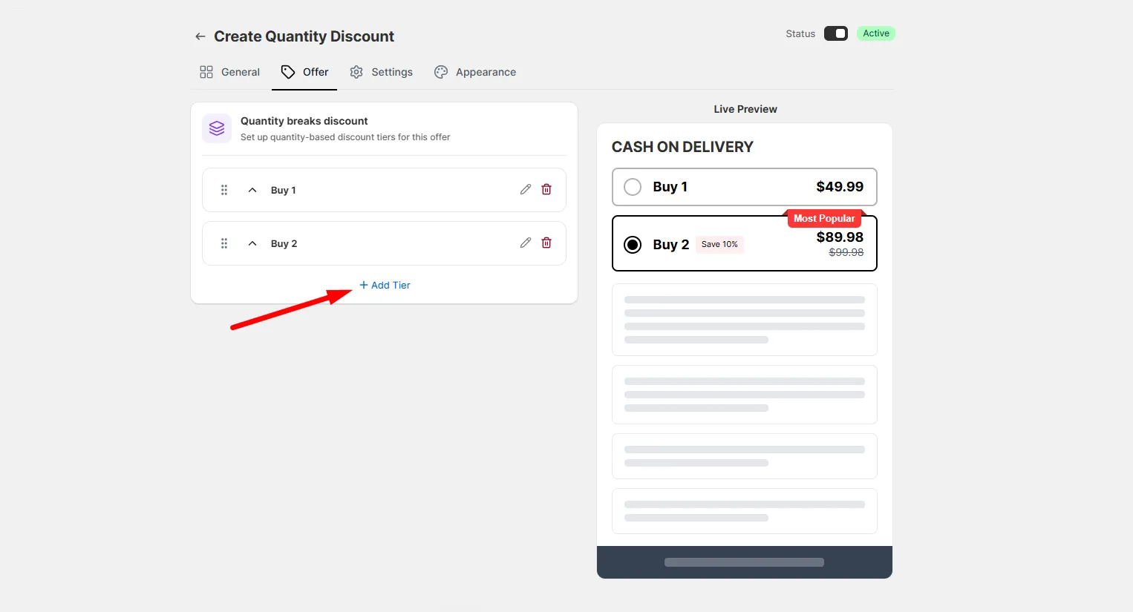This screenshot has height=612, width=1133.
Task: Collapse the Buy 1 tier chevron
Action: tap(252, 190)
